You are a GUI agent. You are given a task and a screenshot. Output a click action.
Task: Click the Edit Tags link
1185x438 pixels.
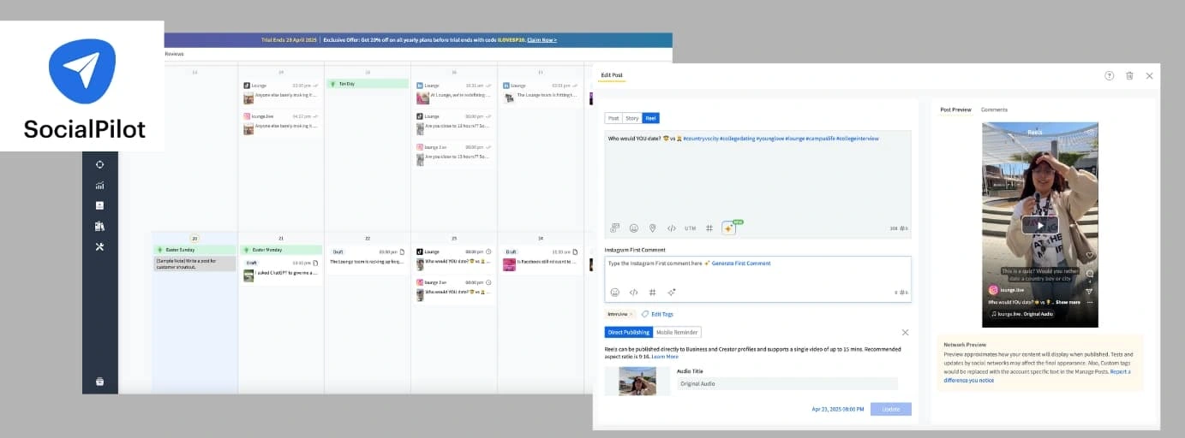pyautogui.click(x=657, y=314)
